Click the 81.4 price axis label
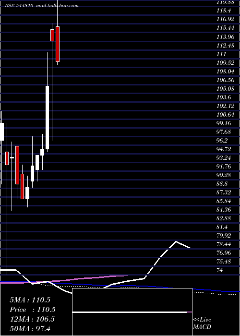The width and height of the screenshot is (240, 336). point(222,227)
